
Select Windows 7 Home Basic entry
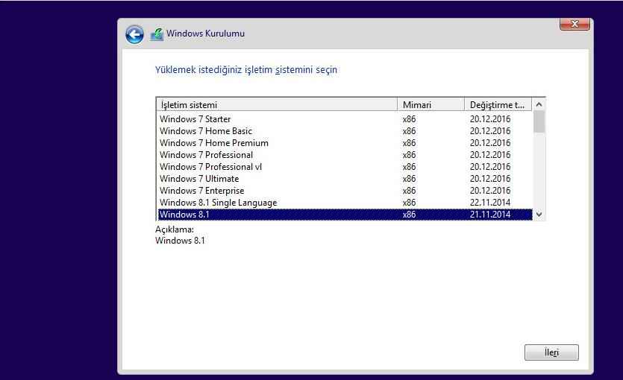point(206,131)
